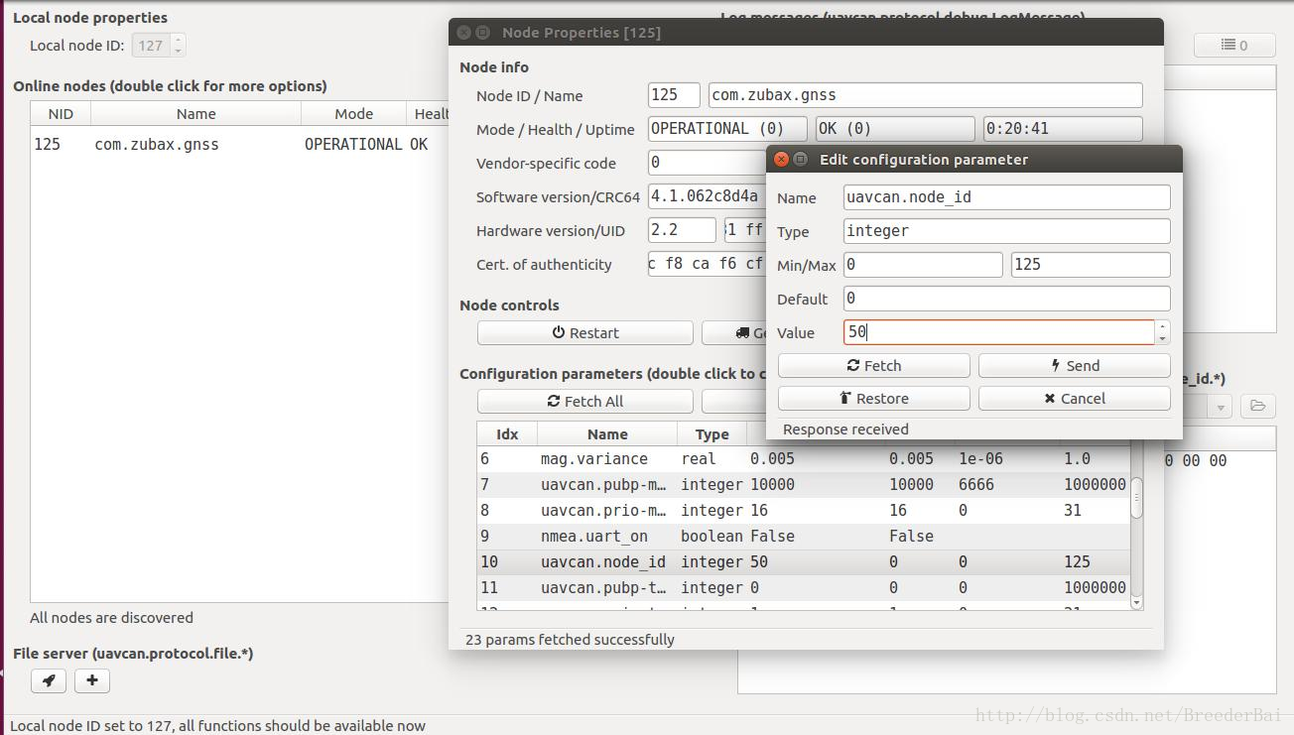Click the Health field OK (0)
Image resolution: width=1294 pixels, height=735 pixels.
[x=895, y=128]
